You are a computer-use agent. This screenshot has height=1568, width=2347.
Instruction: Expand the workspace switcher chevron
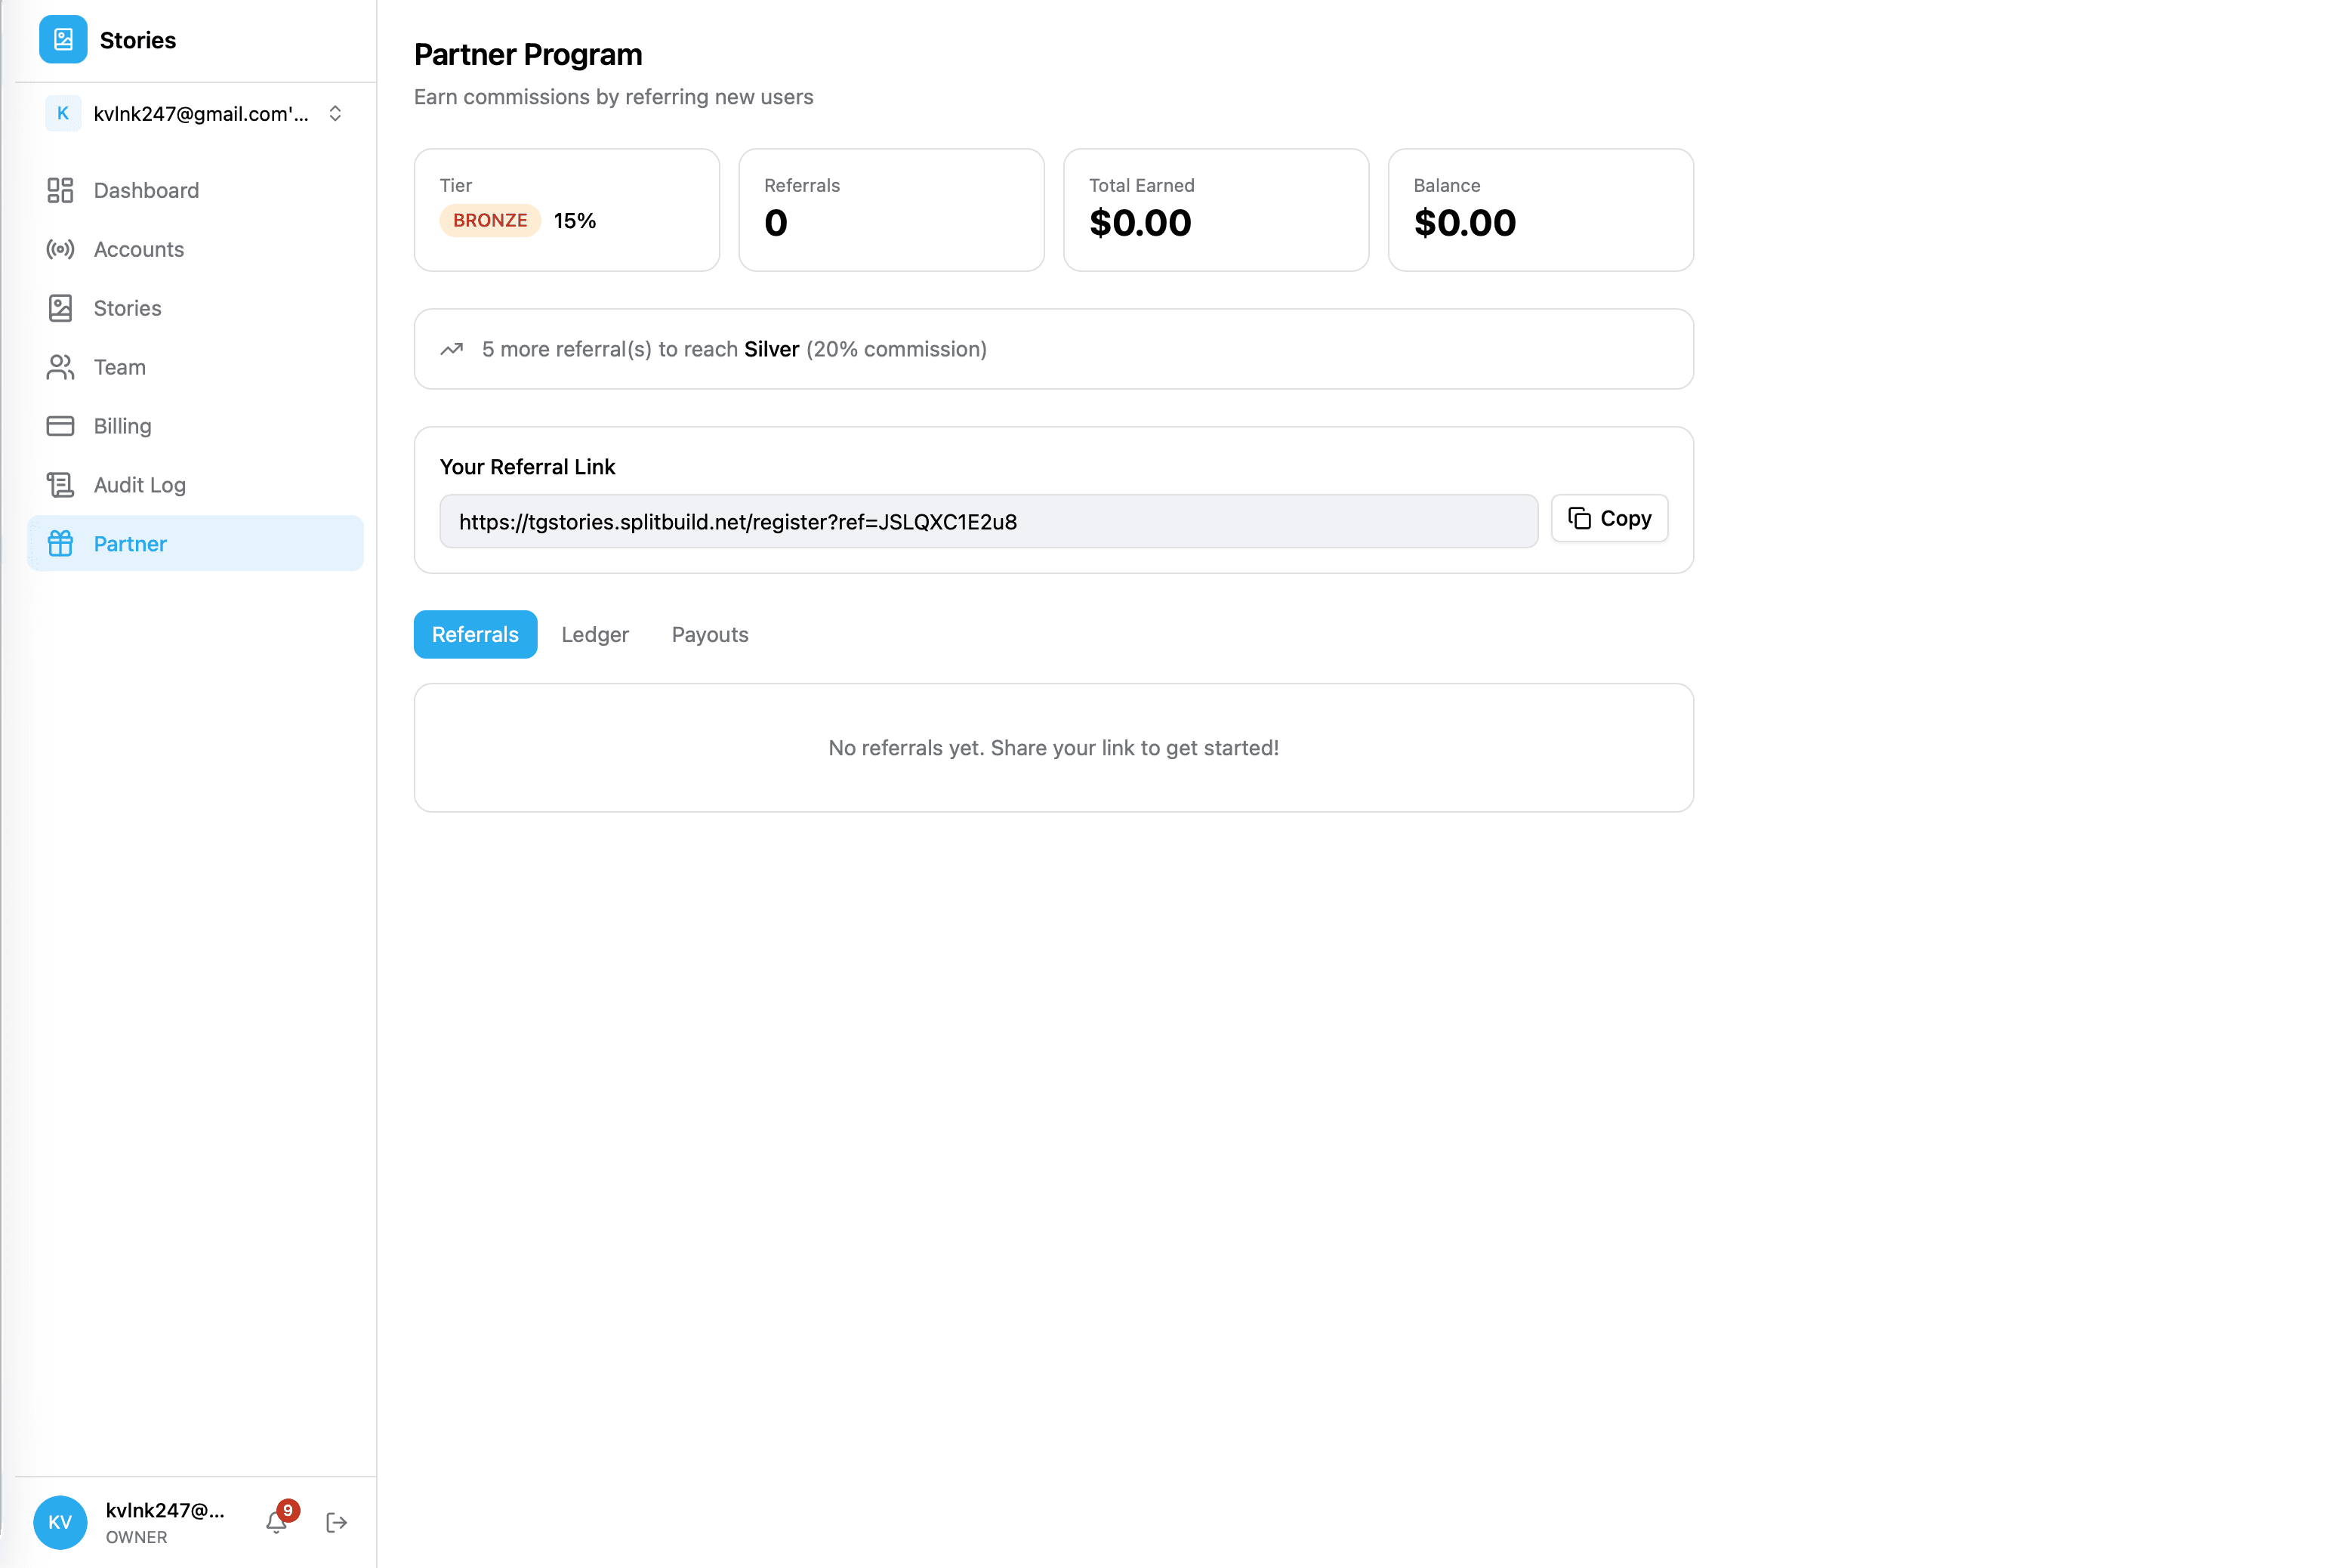tap(336, 114)
